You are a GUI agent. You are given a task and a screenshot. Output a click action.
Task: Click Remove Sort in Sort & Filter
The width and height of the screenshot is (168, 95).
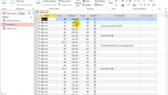pos(49,5)
